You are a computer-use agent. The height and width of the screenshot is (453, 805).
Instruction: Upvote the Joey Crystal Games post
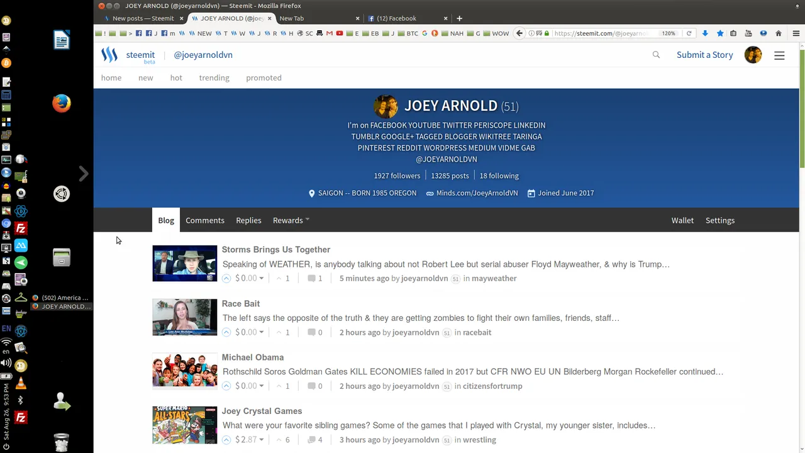226,440
